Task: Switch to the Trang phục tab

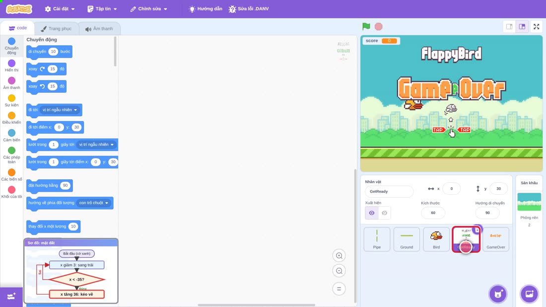Action: (x=56, y=29)
